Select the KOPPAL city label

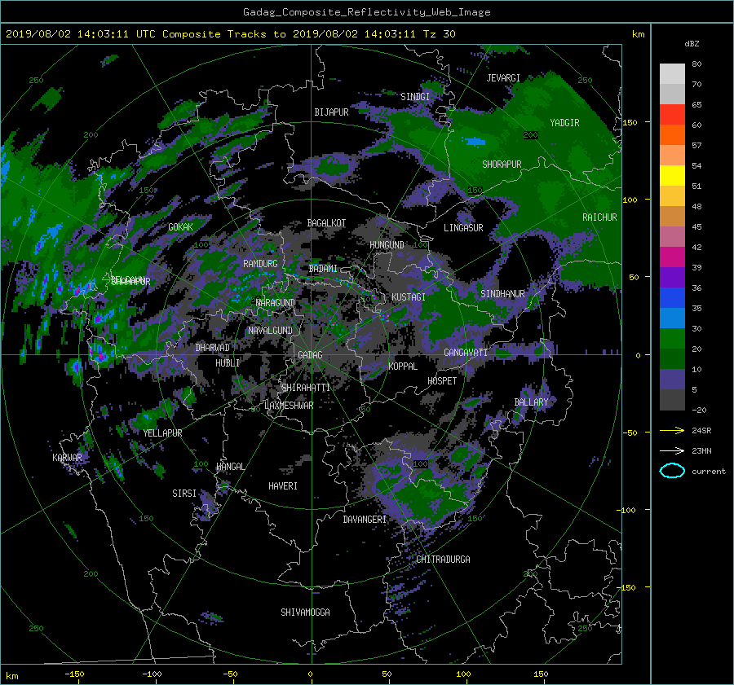403,367
